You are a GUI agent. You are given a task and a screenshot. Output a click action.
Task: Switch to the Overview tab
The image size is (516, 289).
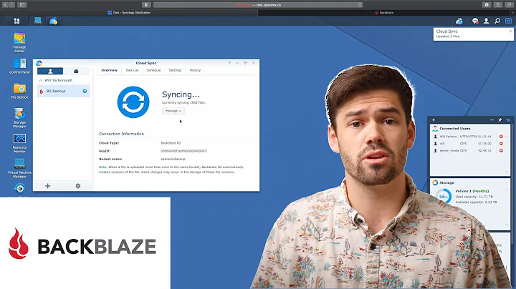tap(109, 70)
